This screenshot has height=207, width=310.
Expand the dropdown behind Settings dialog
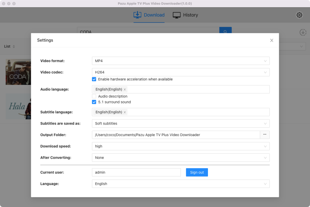click(292, 46)
